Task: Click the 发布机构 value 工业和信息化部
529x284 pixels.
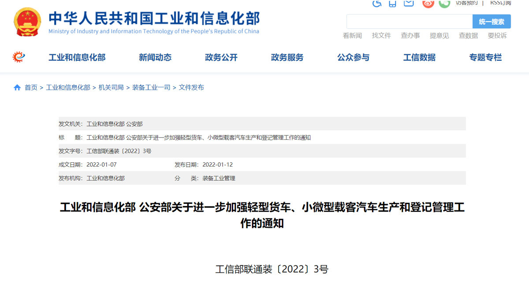Action: pyautogui.click(x=106, y=178)
